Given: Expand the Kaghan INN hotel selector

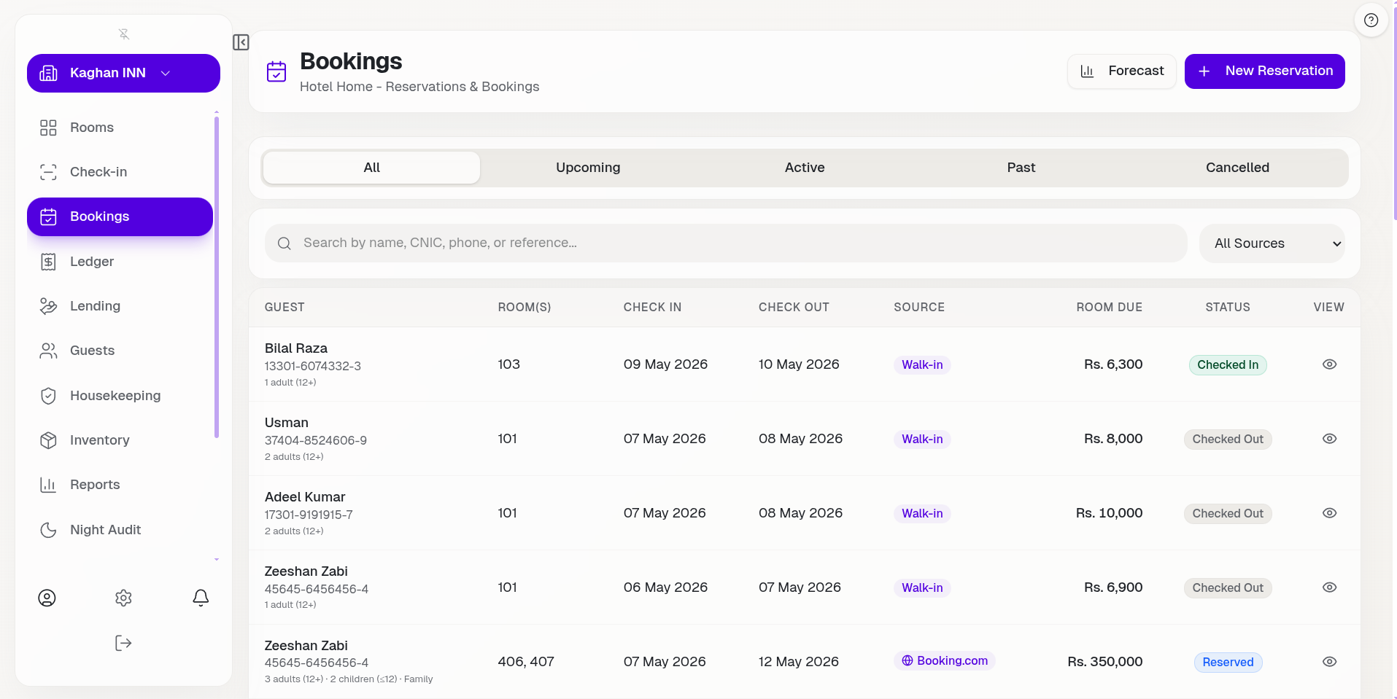Looking at the screenshot, I should pos(123,73).
